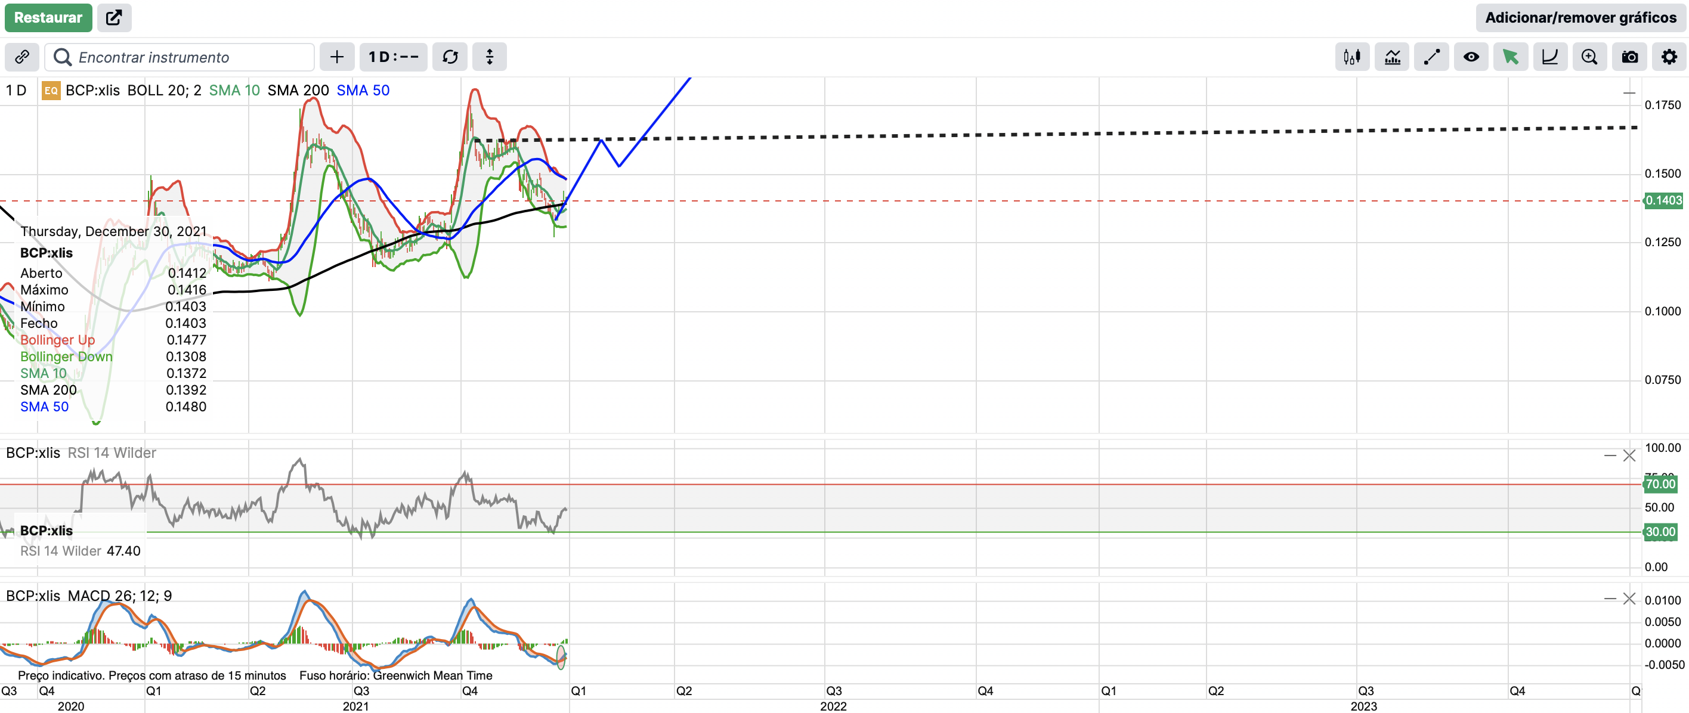
Task: Toggle the green cursor pointer mode
Action: (x=1510, y=57)
